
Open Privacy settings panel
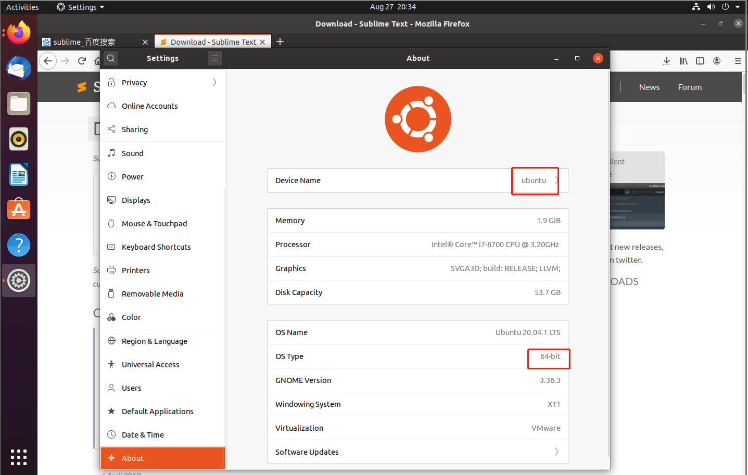coord(163,82)
